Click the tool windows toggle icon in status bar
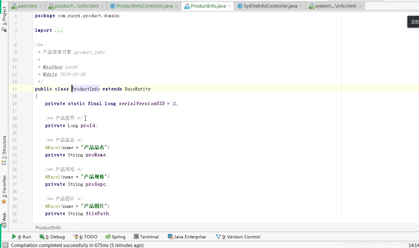419x248 pixels. coord(5,245)
